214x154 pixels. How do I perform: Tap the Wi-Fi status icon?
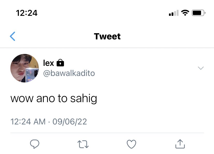[x=185, y=13]
